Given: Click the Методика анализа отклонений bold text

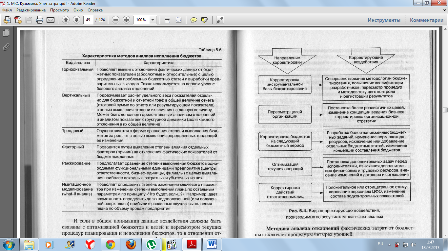Looking at the screenshot, I should pos(303,228).
